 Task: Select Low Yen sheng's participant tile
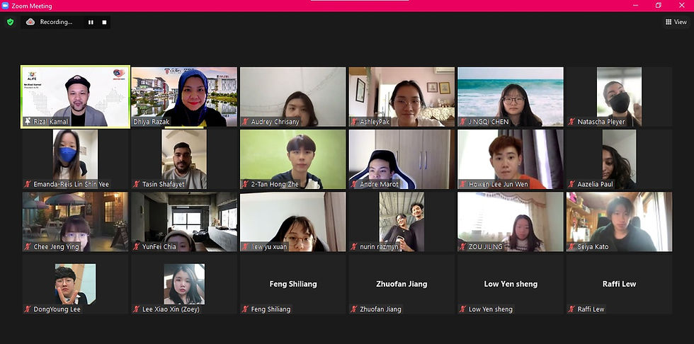pyautogui.click(x=511, y=285)
